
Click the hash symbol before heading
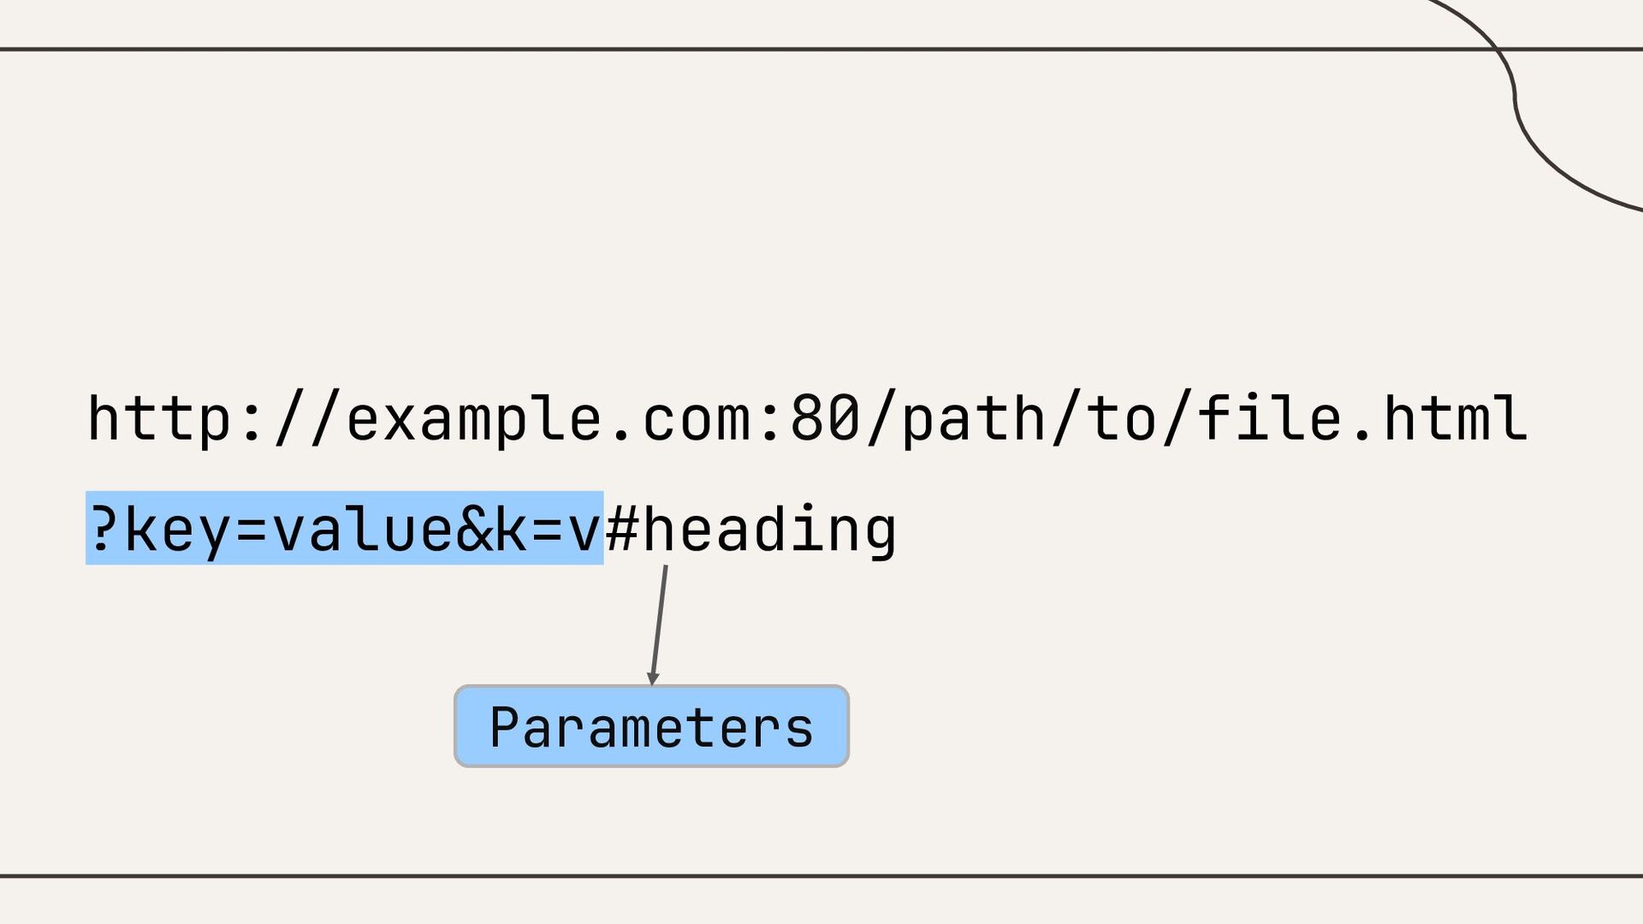pos(622,530)
